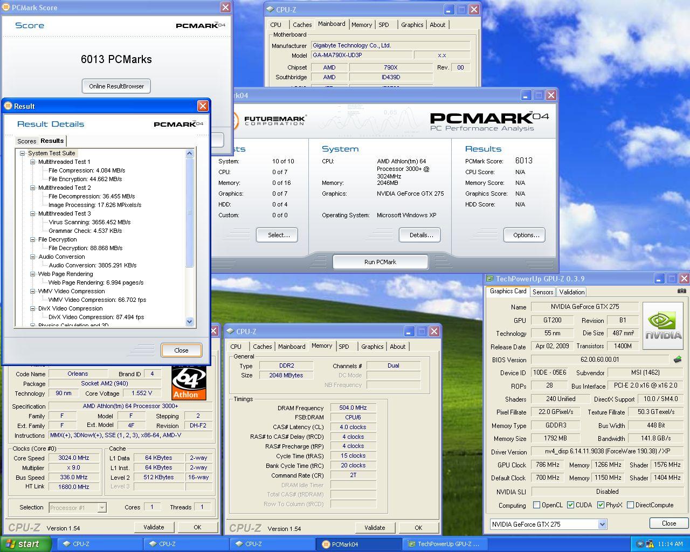Open Validation tab in GPU-Z

click(x=571, y=292)
